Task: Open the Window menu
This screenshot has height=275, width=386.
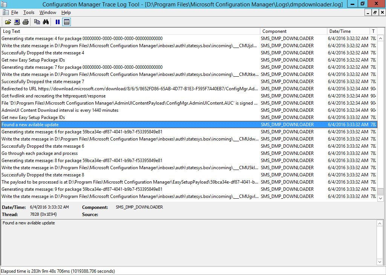Action: 48,12
